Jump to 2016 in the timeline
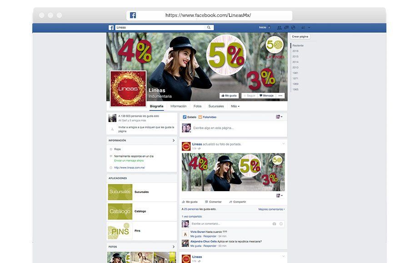Image resolution: width=420 pixels, height=263 pixels. (x=295, y=51)
